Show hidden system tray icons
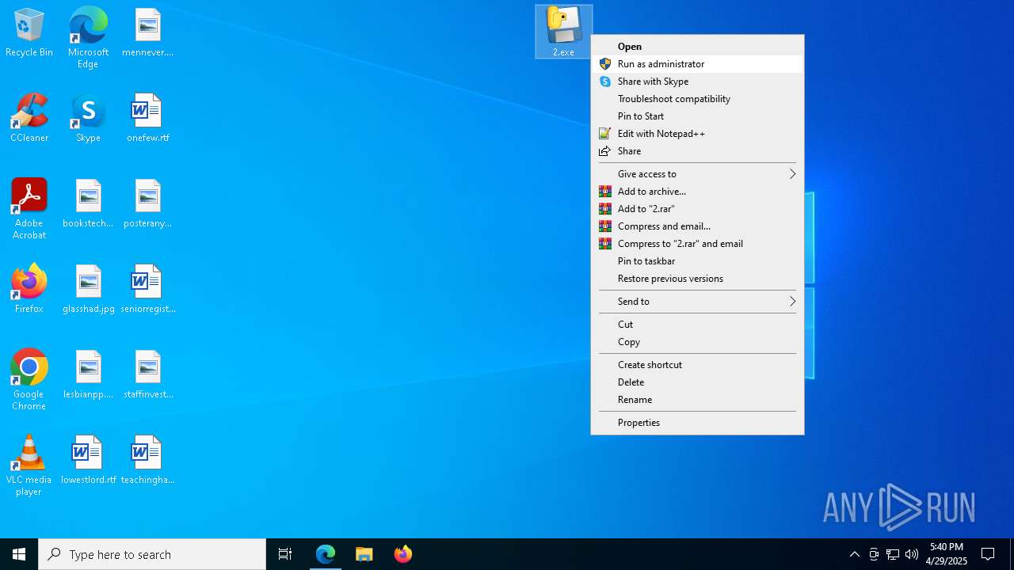Screen dimensions: 1014x570 tap(854, 554)
